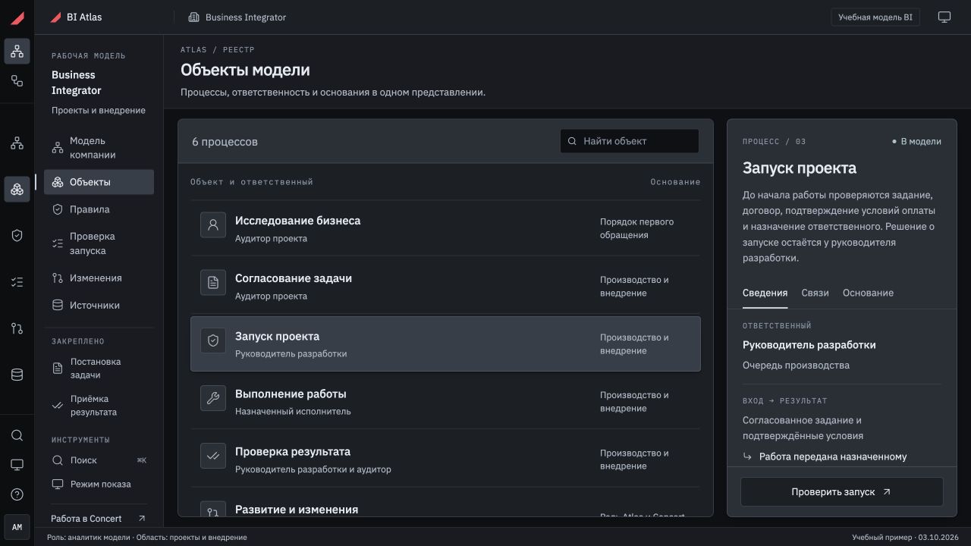Open pinned item Постановка задачи
Viewport: 971px width, 546px height.
pyautogui.click(x=99, y=369)
